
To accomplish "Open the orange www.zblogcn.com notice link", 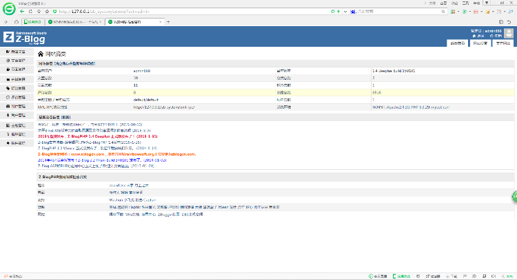I will point(117,154).
